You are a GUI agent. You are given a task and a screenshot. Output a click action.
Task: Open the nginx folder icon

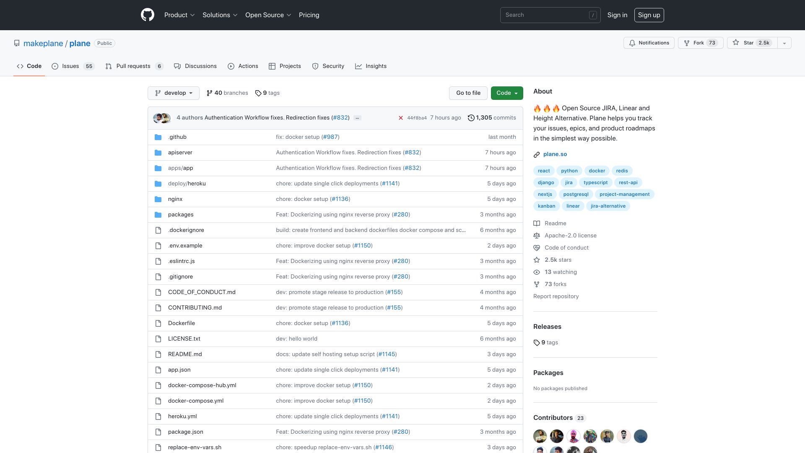click(x=158, y=199)
